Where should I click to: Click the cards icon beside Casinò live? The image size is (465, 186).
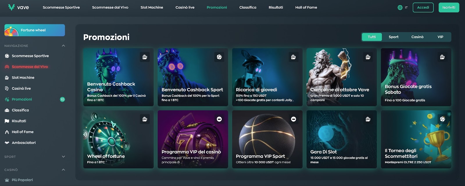pyautogui.click(x=7, y=89)
